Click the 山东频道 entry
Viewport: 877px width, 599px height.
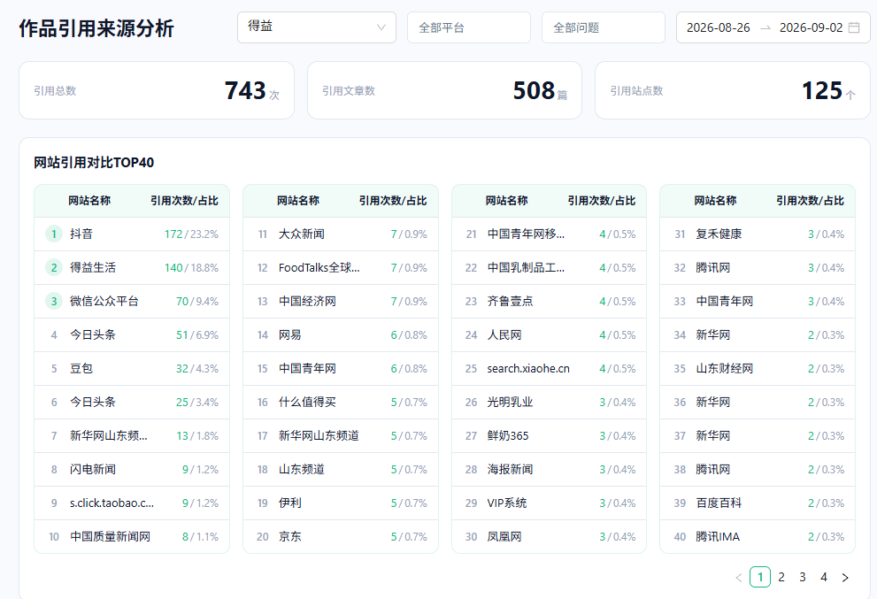click(x=302, y=469)
